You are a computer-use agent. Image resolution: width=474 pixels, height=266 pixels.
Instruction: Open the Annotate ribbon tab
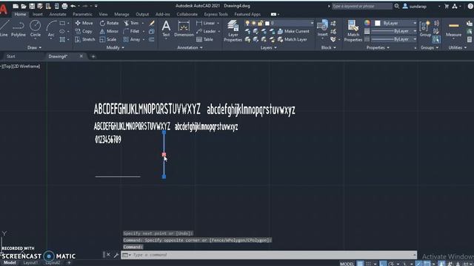click(x=58, y=14)
